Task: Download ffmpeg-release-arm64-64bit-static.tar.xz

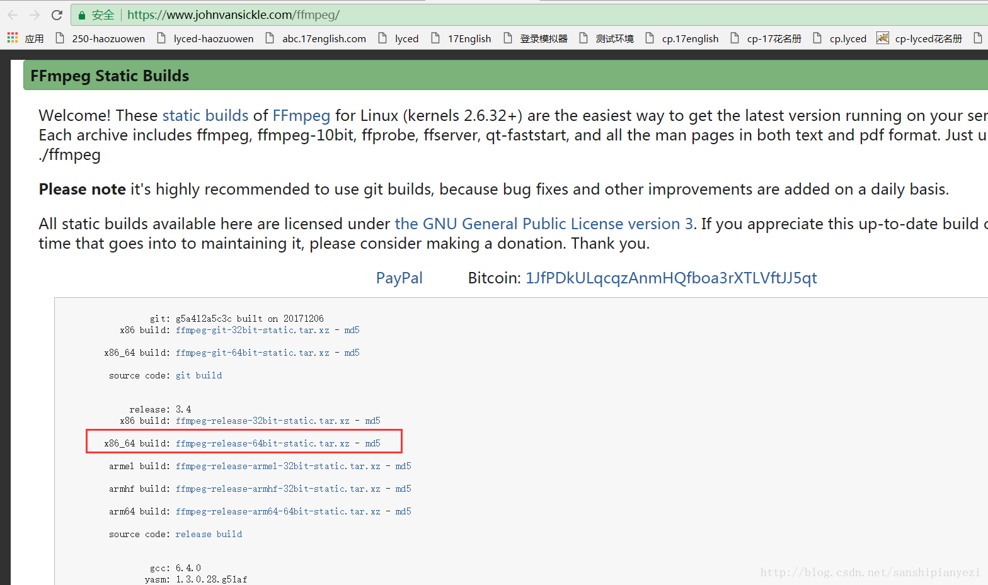Action: (x=278, y=511)
